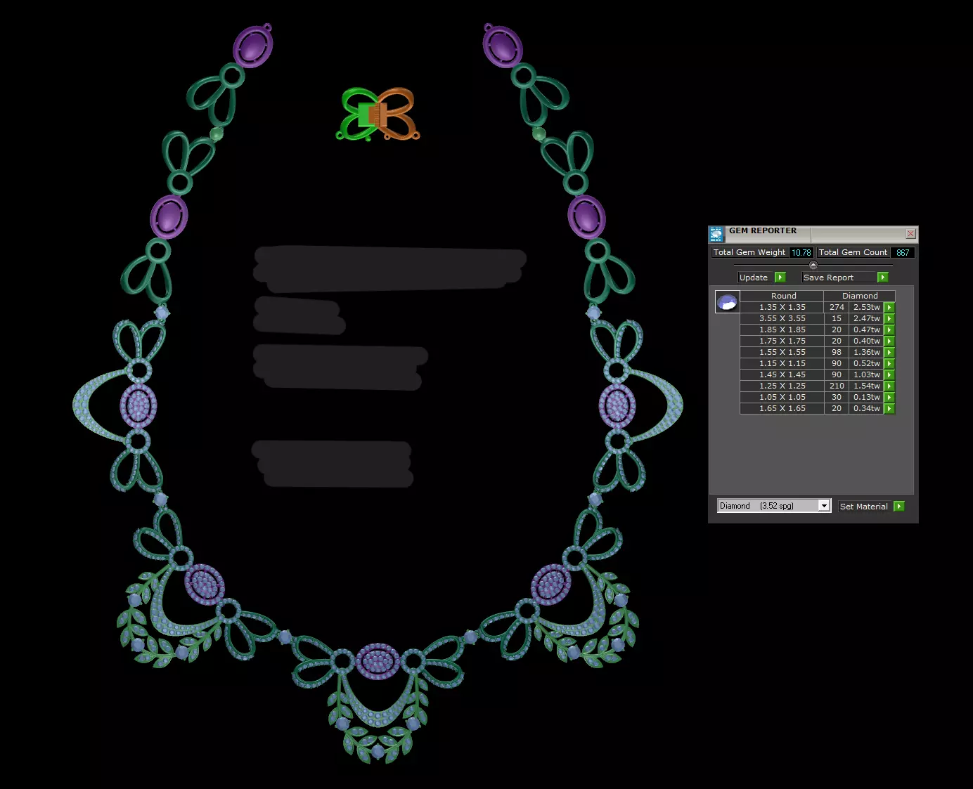Click the count cell showing 210
This screenshot has width=973, height=789.
[837, 386]
